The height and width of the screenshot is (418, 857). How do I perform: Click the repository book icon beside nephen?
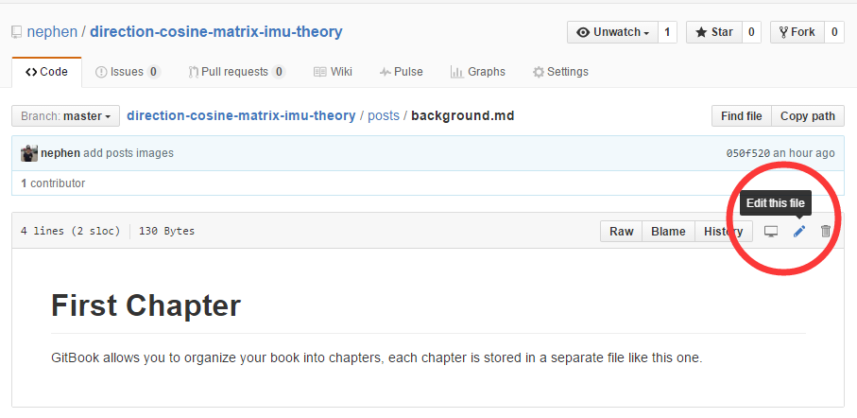coord(16,32)
